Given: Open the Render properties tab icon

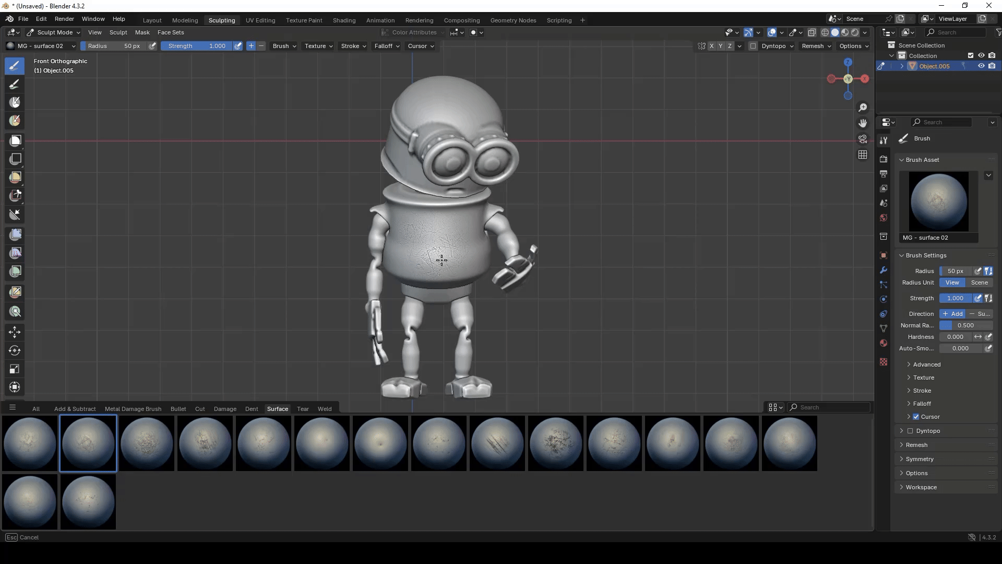Looking at the screenshot, I should click(883, 159).
